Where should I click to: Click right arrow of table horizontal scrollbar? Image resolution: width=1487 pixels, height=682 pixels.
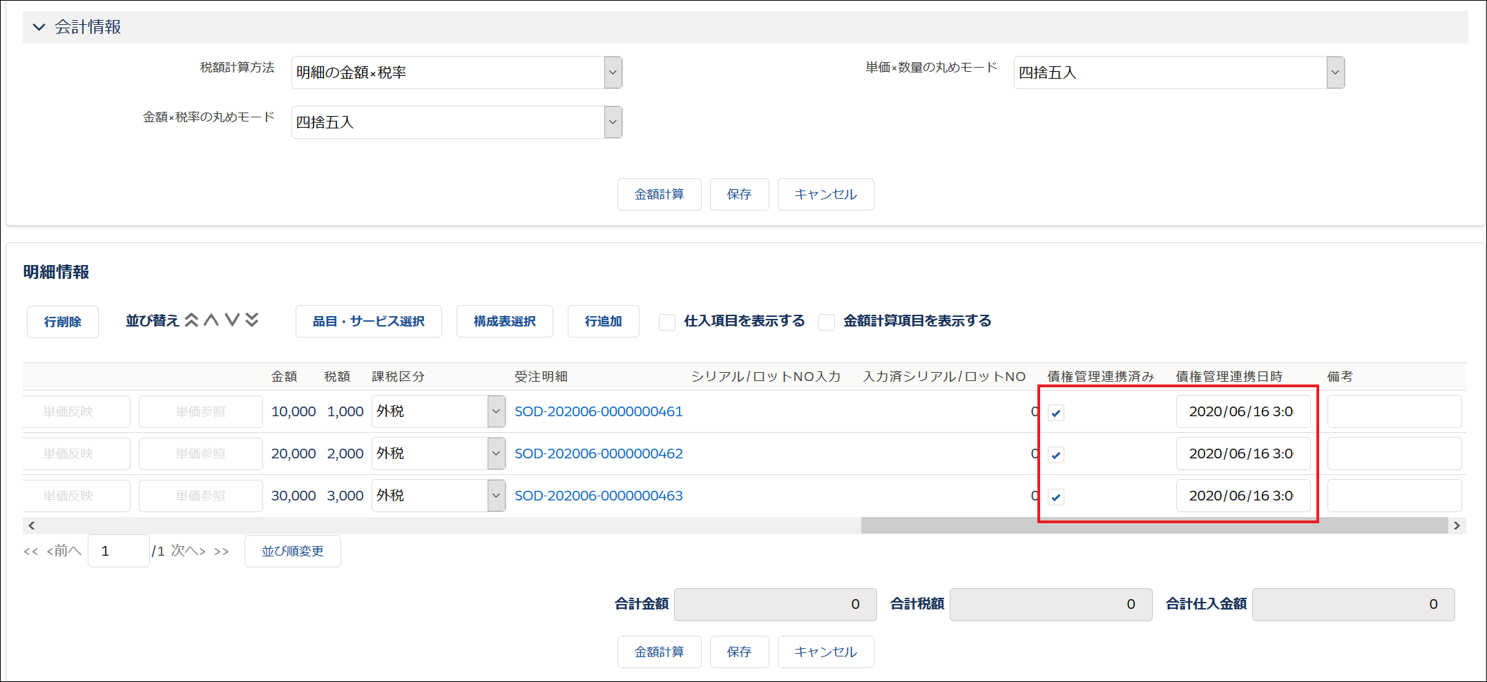[1457, 525]
